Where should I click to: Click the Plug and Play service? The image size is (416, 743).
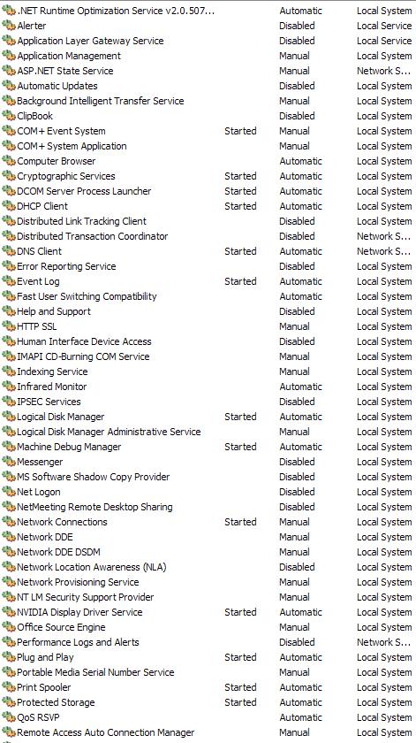45,657
